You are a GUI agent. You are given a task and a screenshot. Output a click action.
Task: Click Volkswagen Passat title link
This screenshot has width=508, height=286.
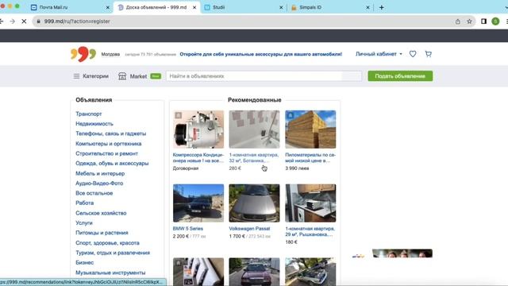(249, 229)
